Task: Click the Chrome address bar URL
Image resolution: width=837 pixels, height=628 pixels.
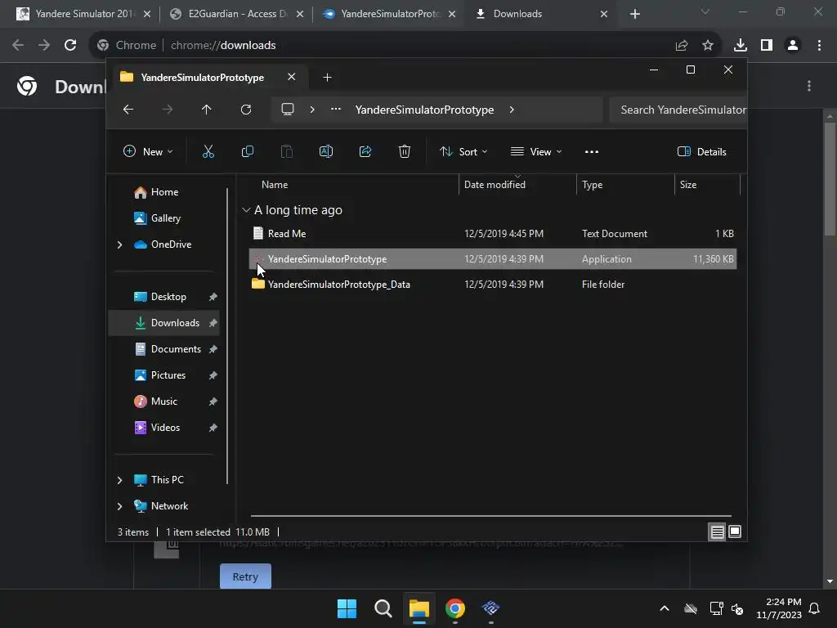Action: click(223, 46)
